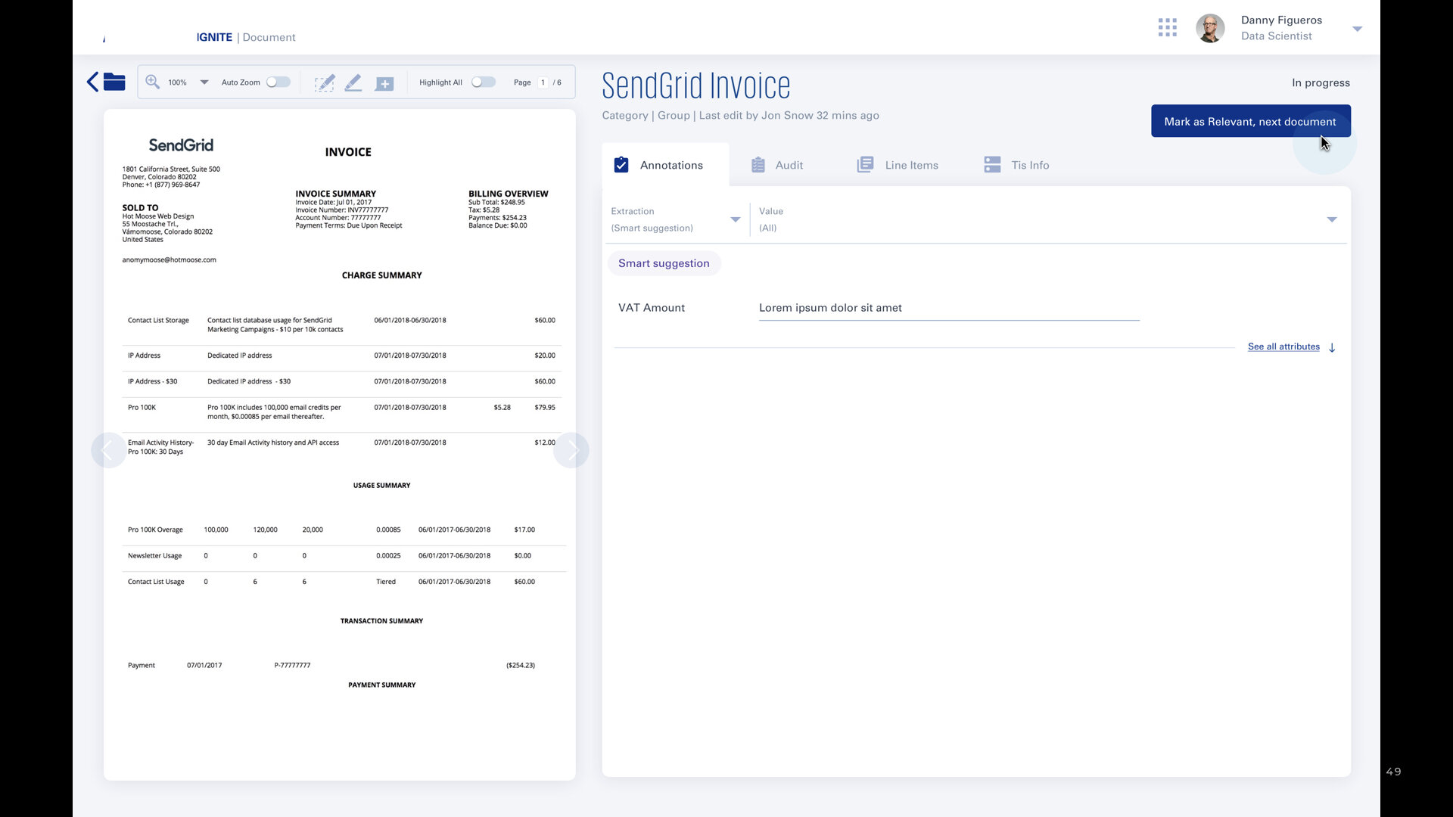Click the Annotations checkmark icon
1453x817 pixels.
click(x=621, y=165)
